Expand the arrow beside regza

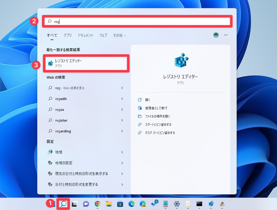[122, 109]
